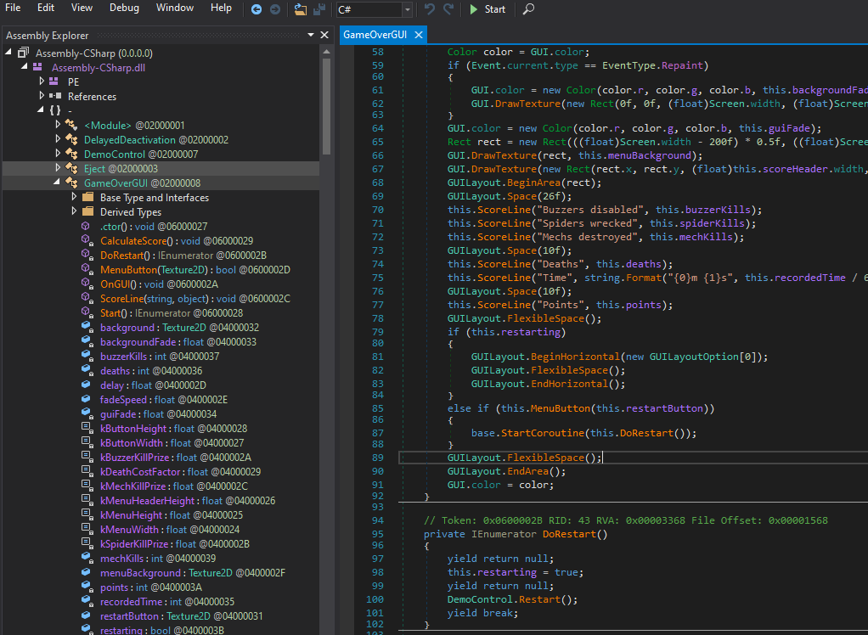Open the Help menu
This screenshot has width=868, height=635.
coord(221,8)
